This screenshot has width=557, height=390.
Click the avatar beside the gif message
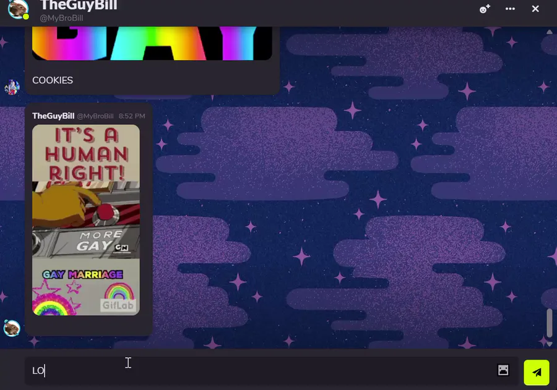point(12,328)
